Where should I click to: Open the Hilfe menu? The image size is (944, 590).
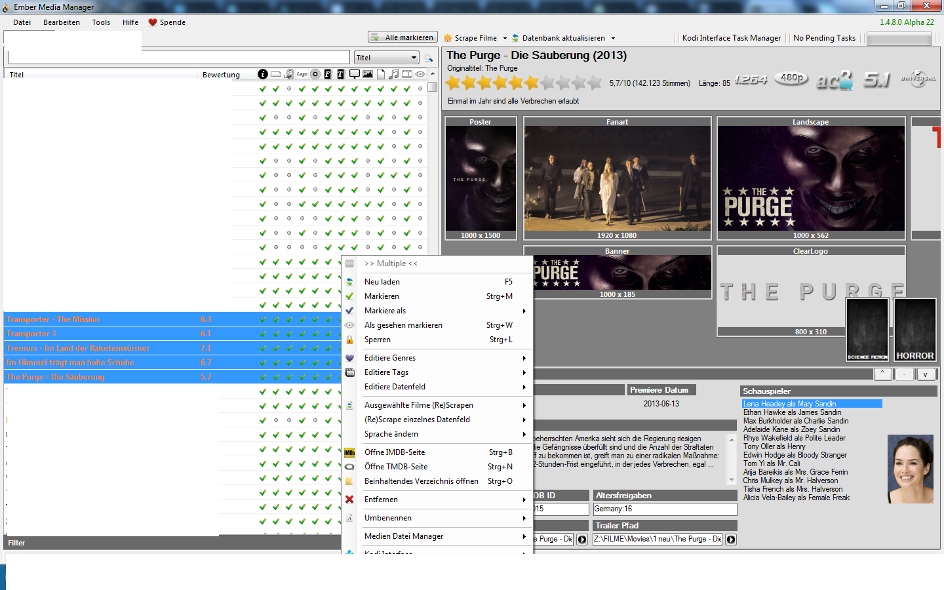click(x=130, y=22)
